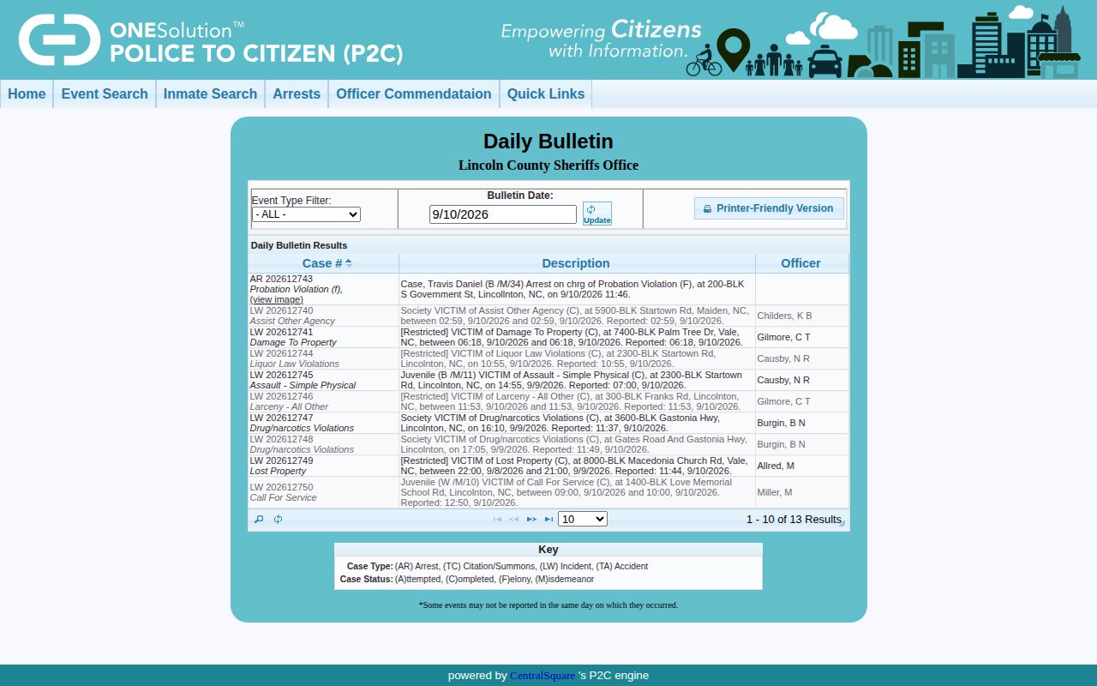Image resolution: width=1097 pixels, height=686 pixels.
Task: Select case LW 202612745 Assault row
Action: pyautogui.click(x=548, y=380)
